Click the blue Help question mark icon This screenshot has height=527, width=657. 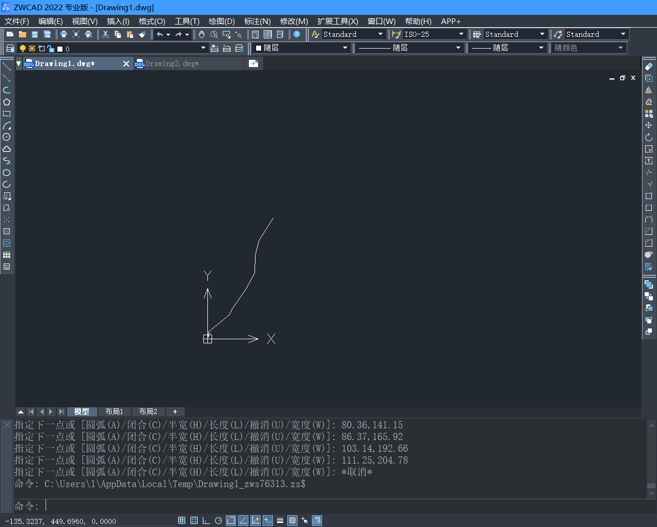click(x=297, y=34)
